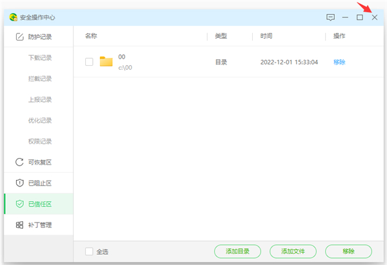Image resolution: width=387 pixels, height=265 pixels.
Task: Close the 安全操作中心 window
Action: click(x=374, y=17)
